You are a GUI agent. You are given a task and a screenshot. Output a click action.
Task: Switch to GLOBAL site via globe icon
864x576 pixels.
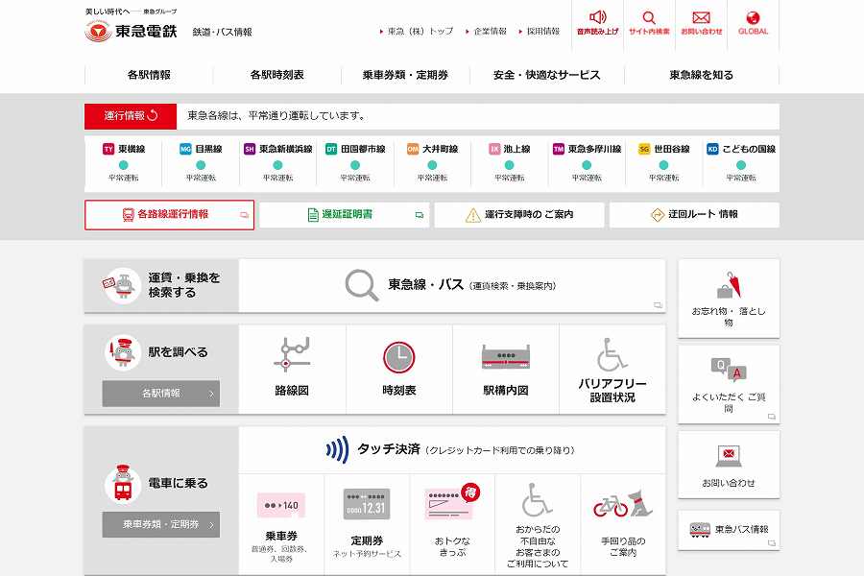click(x=753, y=17)
